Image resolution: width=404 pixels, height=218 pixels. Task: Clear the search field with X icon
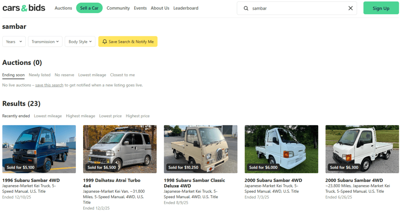(351, 8)
